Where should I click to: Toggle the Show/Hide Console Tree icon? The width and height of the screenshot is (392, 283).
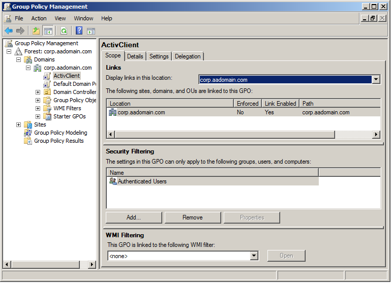(x=48, y=30)
